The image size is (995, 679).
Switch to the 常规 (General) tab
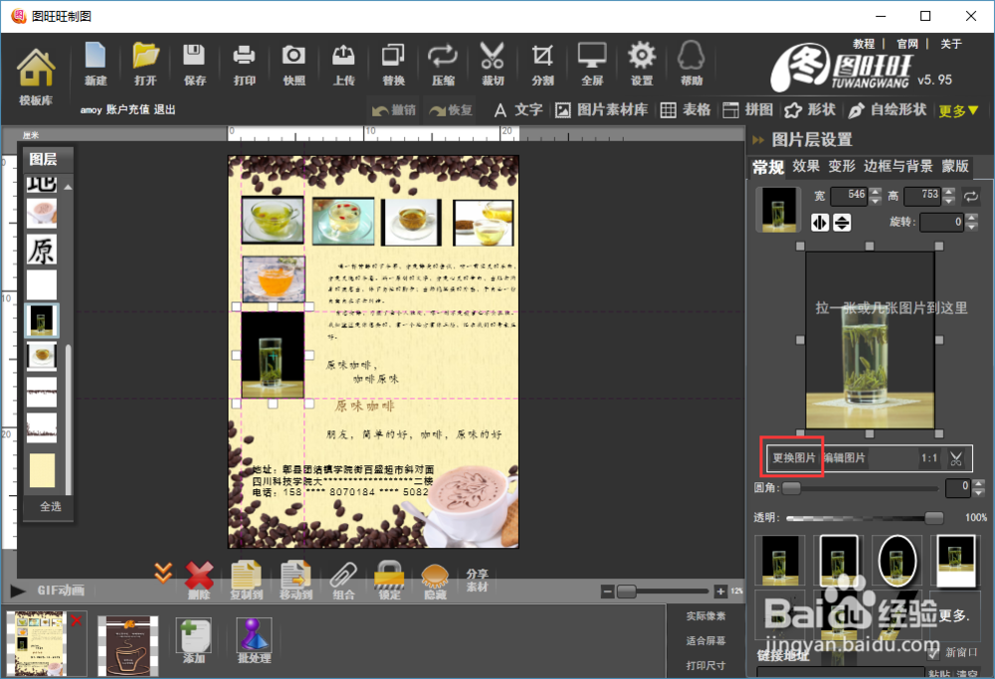tap(768, 167)
